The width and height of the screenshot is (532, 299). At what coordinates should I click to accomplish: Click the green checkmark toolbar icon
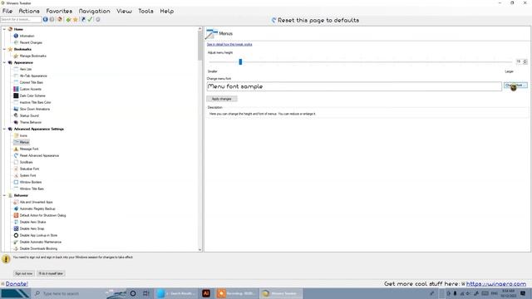tap(90, 20)
